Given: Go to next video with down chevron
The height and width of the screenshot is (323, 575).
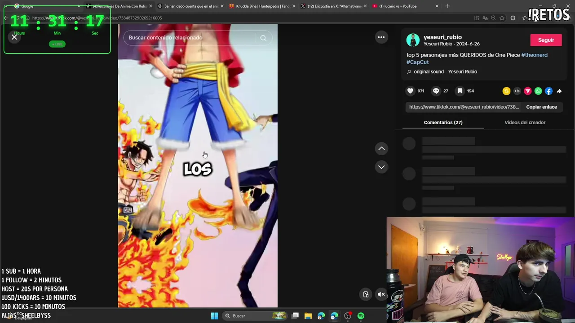Looking at the screenshot, I should (381, 167).
